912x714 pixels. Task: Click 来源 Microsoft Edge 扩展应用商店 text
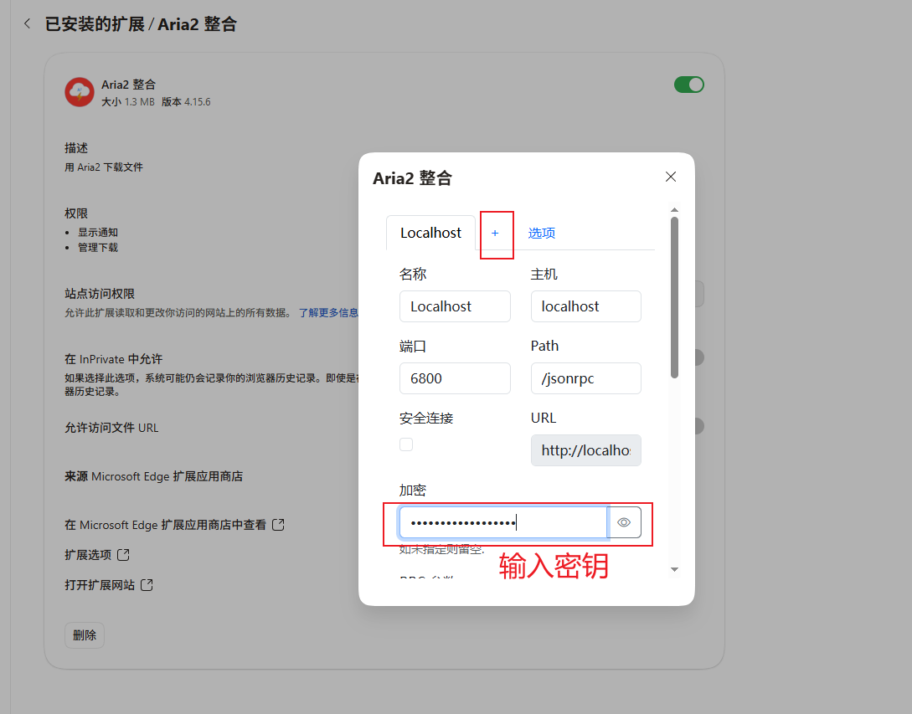pos(153,477)
